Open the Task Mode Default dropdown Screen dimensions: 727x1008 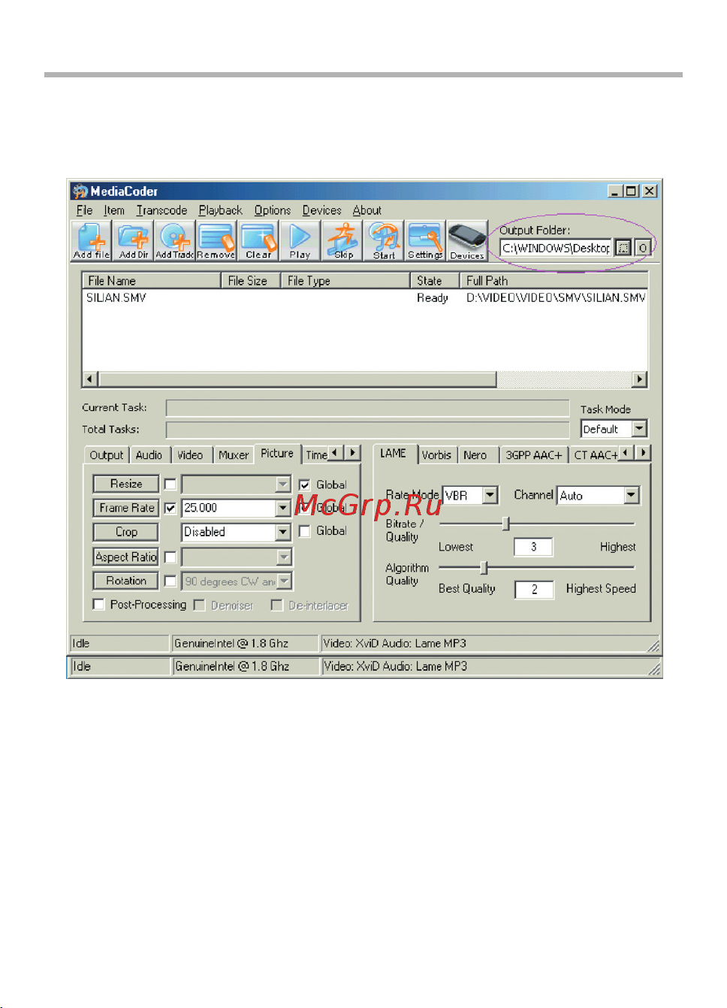[x=639, y=429]
